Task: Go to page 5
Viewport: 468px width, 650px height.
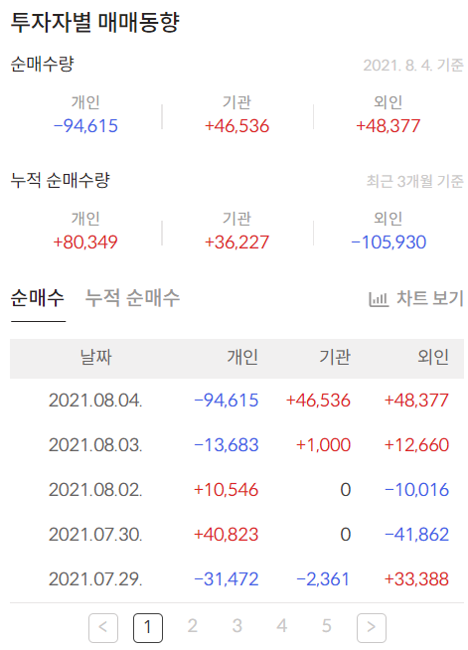Action: coord(327,626)
